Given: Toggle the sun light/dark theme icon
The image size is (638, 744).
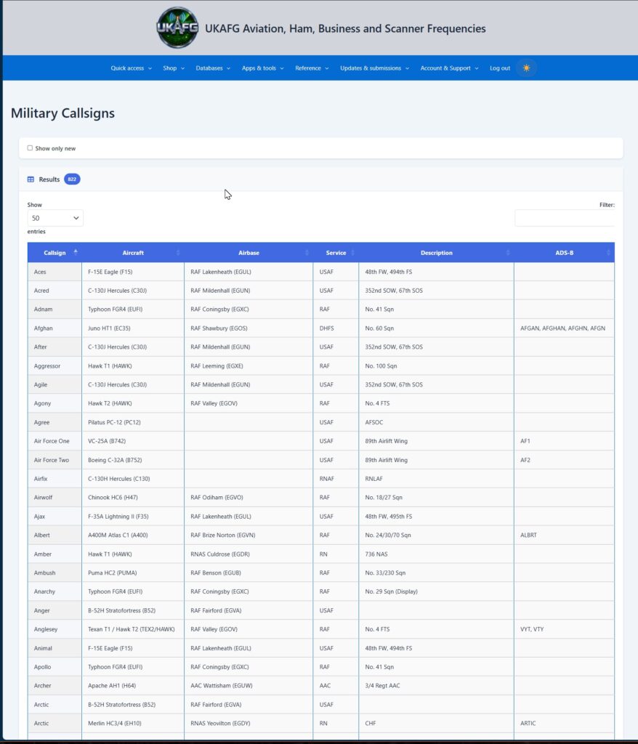Looking at the screenshot, I should tap(526, 68).
